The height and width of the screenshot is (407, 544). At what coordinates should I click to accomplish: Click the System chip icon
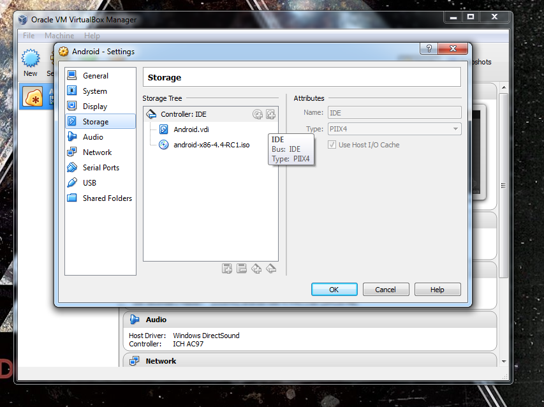pos(72,91)
